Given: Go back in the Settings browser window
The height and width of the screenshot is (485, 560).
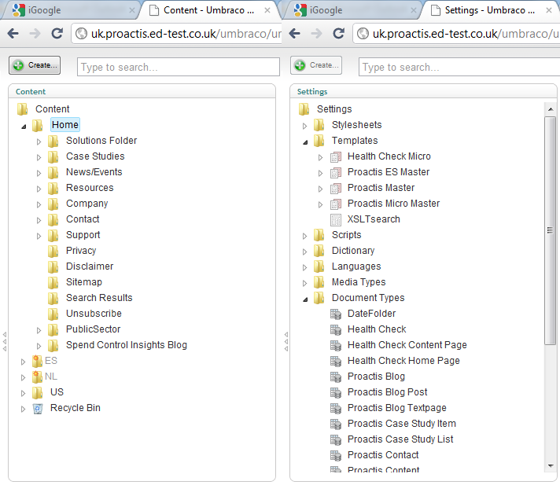Looking at the screenshot, I should point(295,34).
